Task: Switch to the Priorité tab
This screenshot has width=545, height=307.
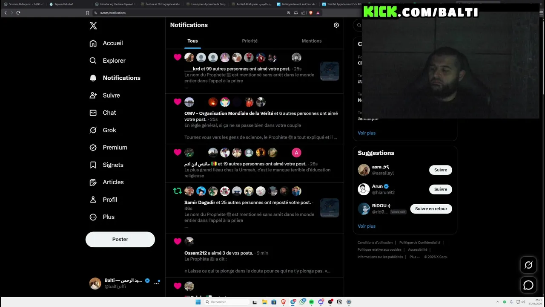Action: 250,41
